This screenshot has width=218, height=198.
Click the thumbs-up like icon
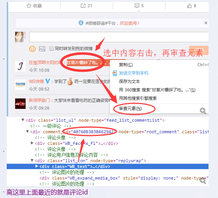click(x=190, y=6)
